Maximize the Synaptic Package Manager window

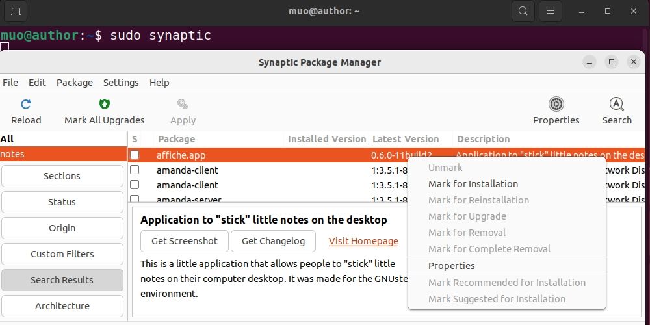tap(611, 62)
